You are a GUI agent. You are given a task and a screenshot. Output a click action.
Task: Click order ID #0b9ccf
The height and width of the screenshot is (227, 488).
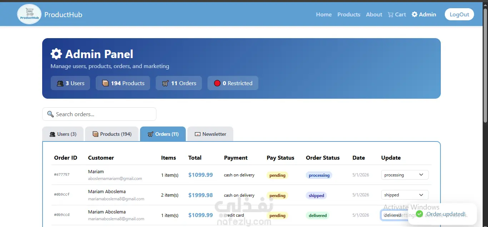click(x=62, y=195)
